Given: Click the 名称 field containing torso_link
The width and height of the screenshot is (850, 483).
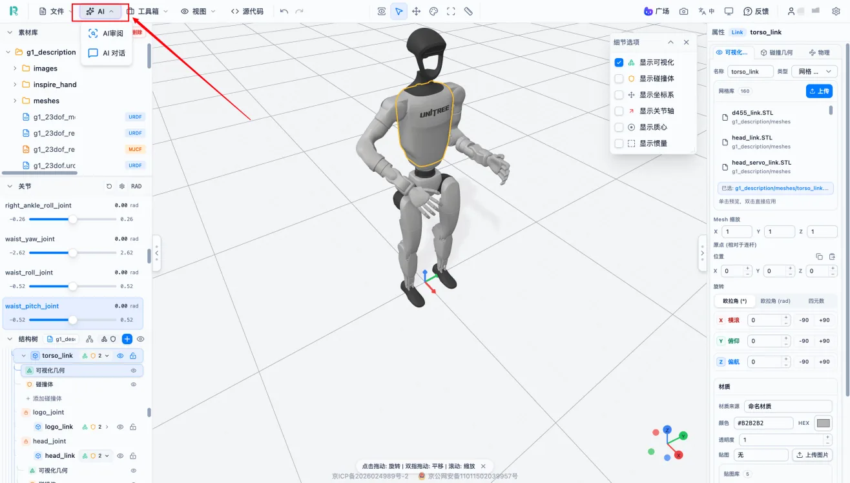Looking at the screenshot, I should [x=751, y=72].
